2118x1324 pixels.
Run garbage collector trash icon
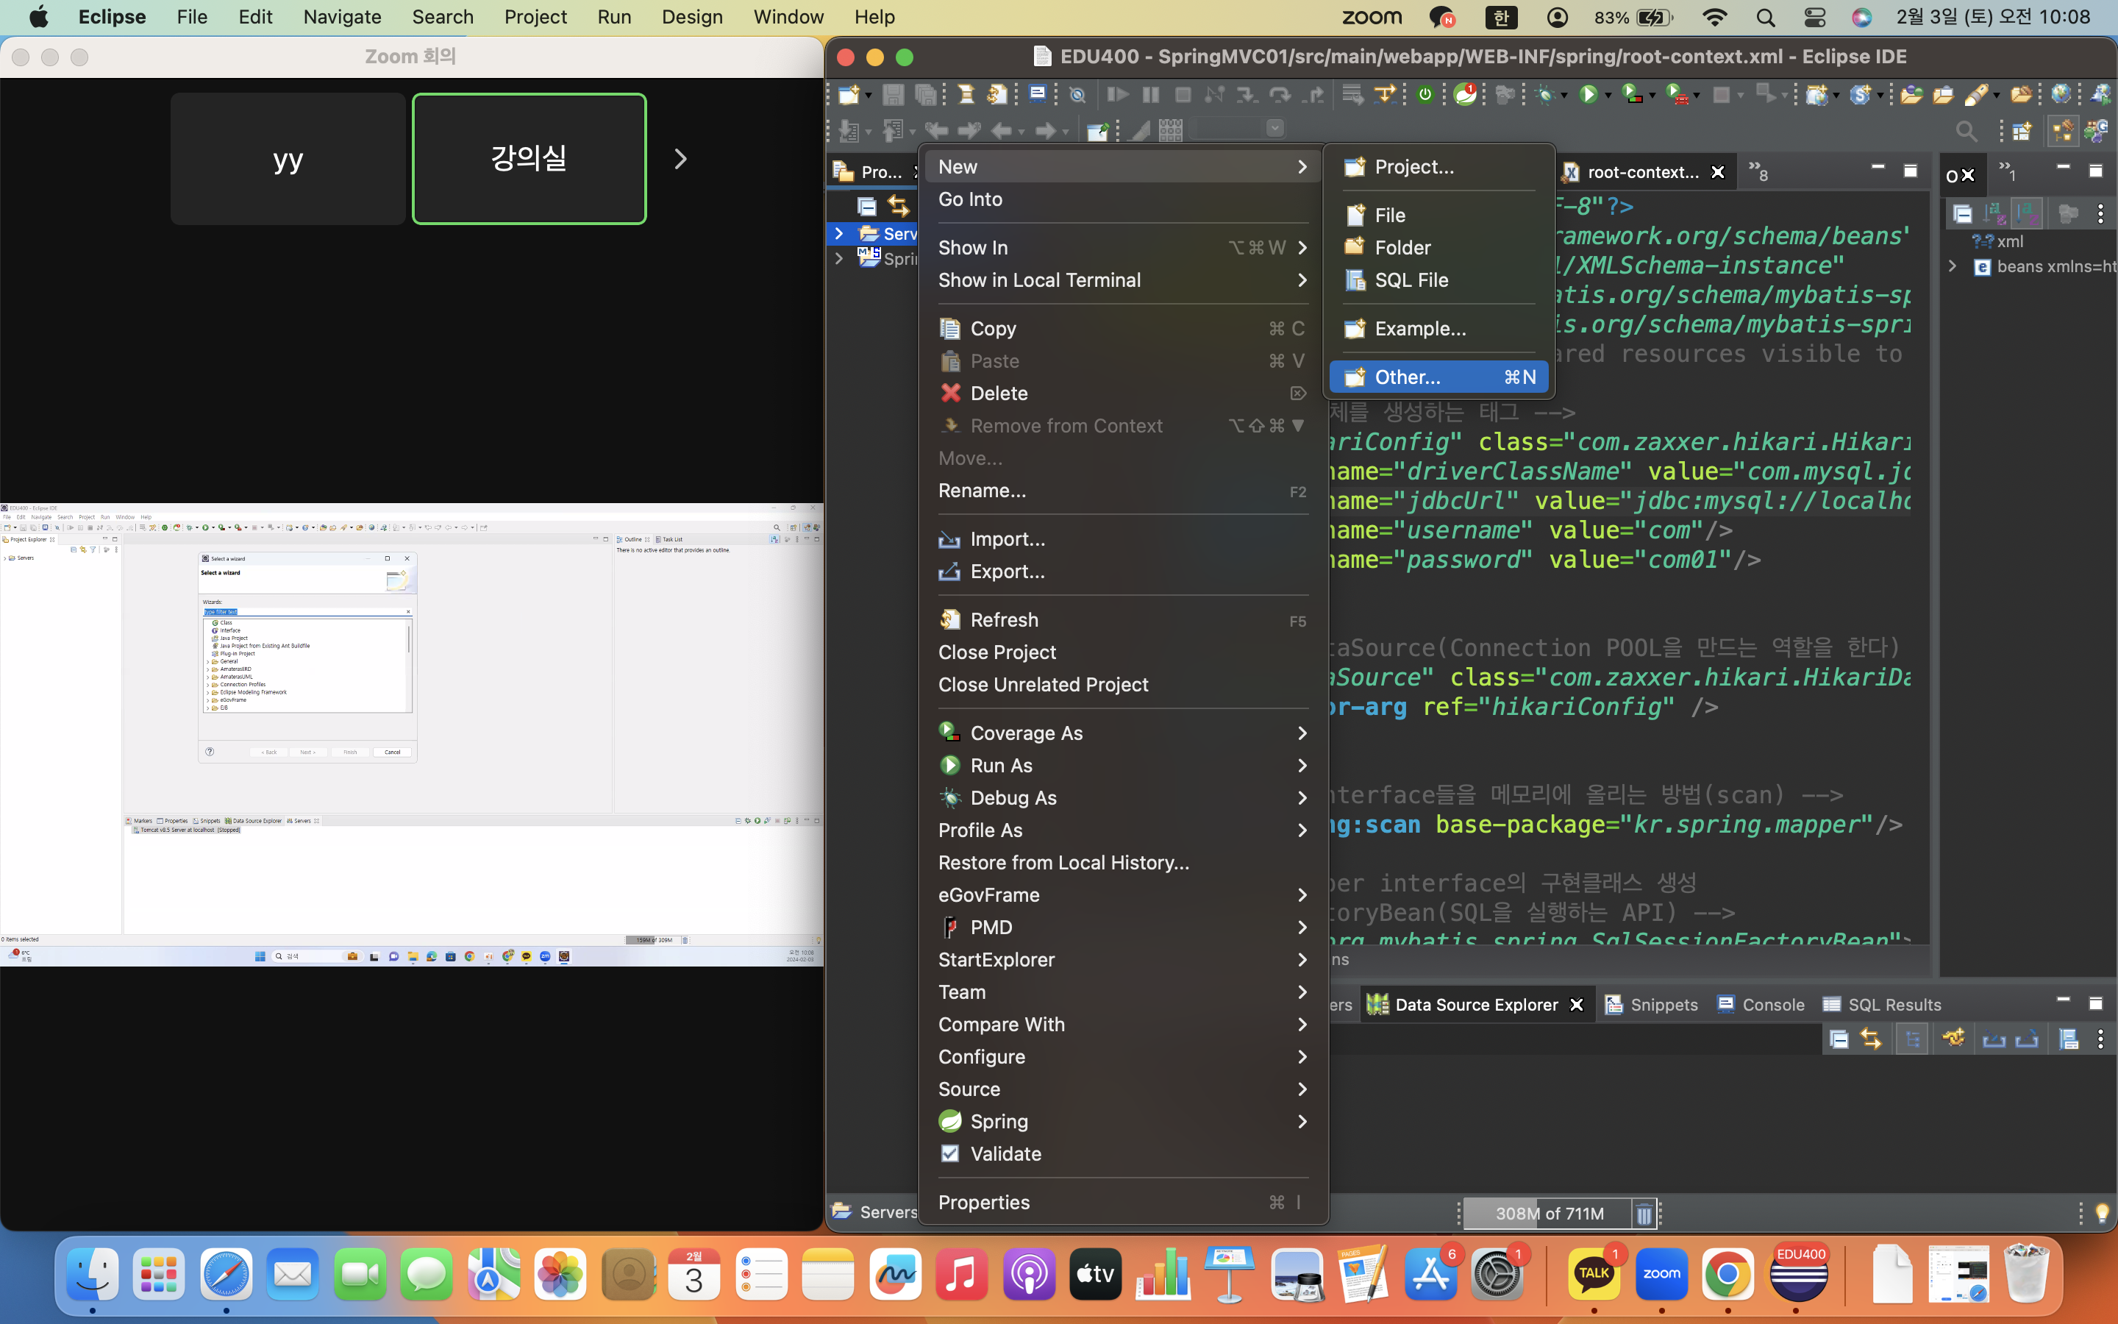[1644, 1214]
